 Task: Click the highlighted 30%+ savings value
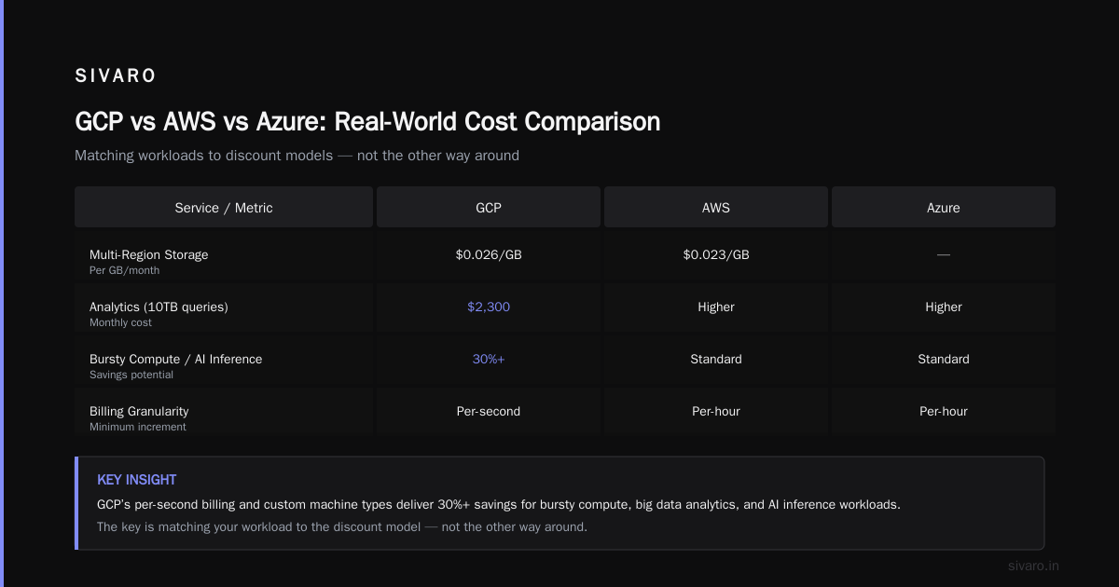coord(489,359)
